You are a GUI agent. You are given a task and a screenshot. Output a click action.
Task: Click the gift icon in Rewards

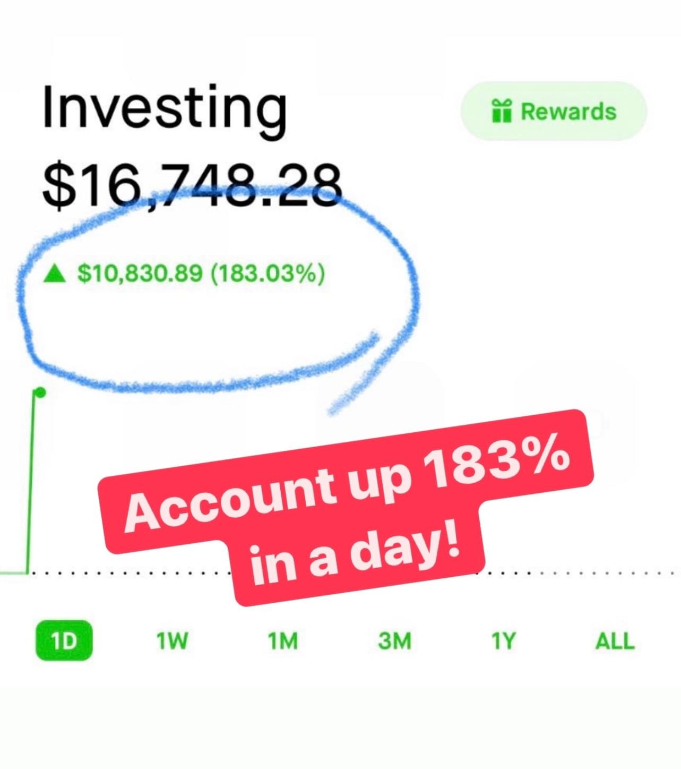(501, 111)
